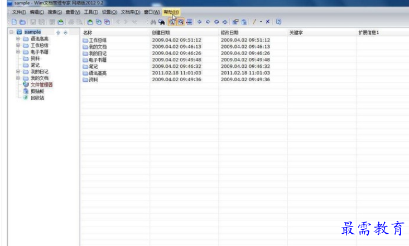Screen dimensions: 409x246
Task: Select the 资料 folder in tree
Action: (35, 58)
